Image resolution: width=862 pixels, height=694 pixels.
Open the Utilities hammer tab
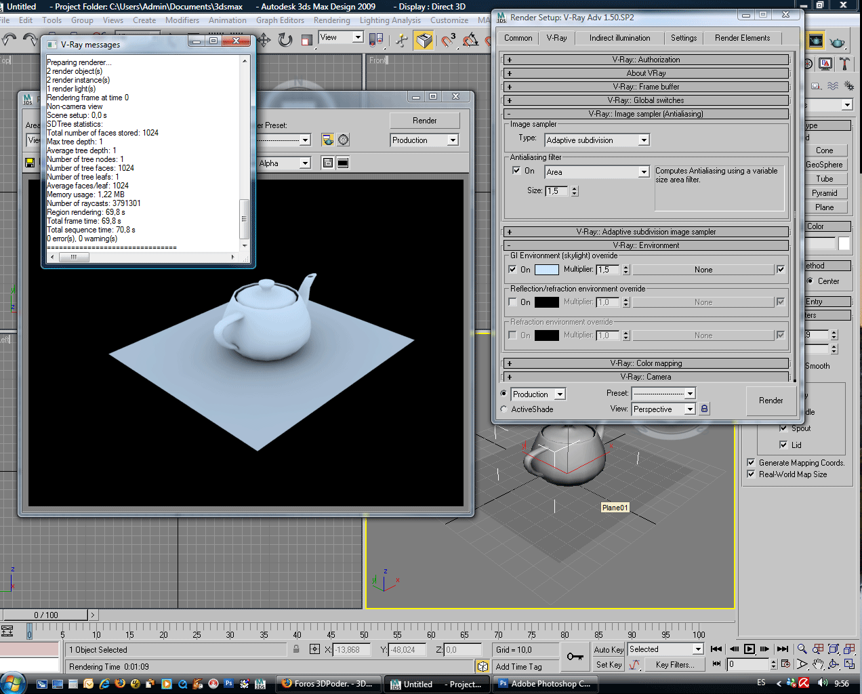tap(844, 64)
